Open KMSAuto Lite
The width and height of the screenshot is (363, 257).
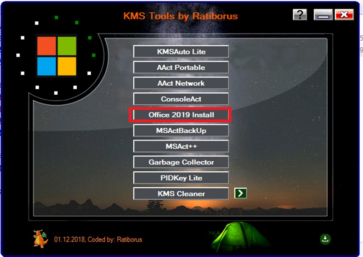coord(181,52)
